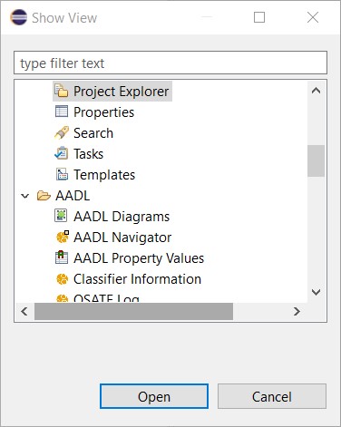Click the Properties table icon
Viewport: 341px width, 427px height.
(62, 112)
